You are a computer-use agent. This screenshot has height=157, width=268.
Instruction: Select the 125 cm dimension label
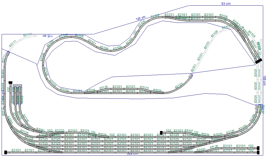140,18
